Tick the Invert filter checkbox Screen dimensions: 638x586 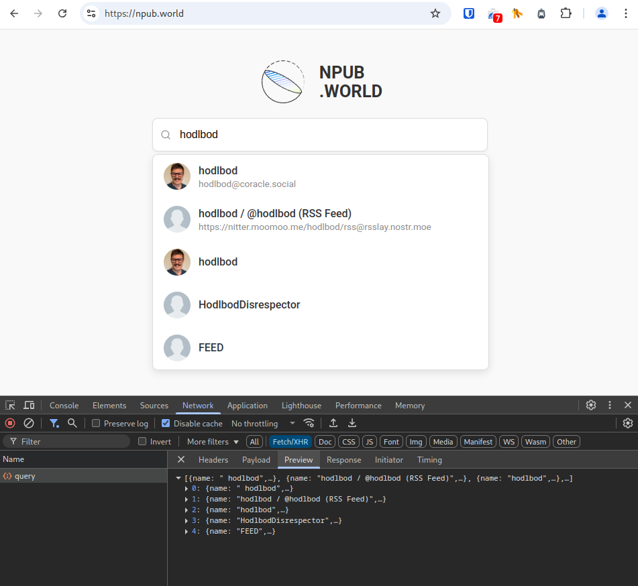coord(142,442)
